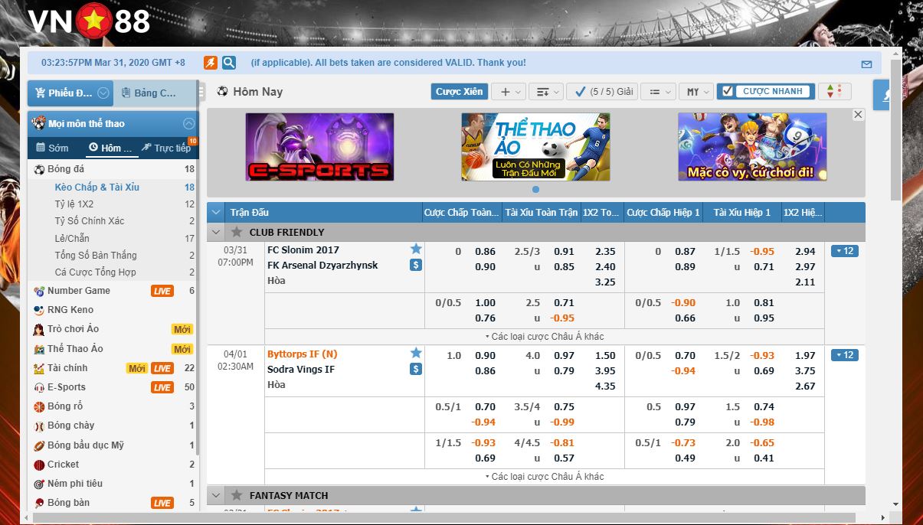Expand 12 more markets for Byttorps IF
923x525 pixels.
(x=844, y=355)
